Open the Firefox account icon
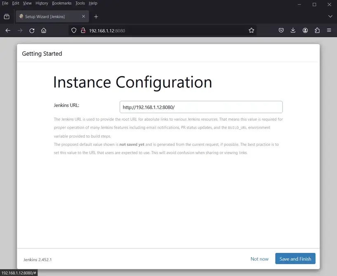 pyautogui.click(x=305, y=30)
